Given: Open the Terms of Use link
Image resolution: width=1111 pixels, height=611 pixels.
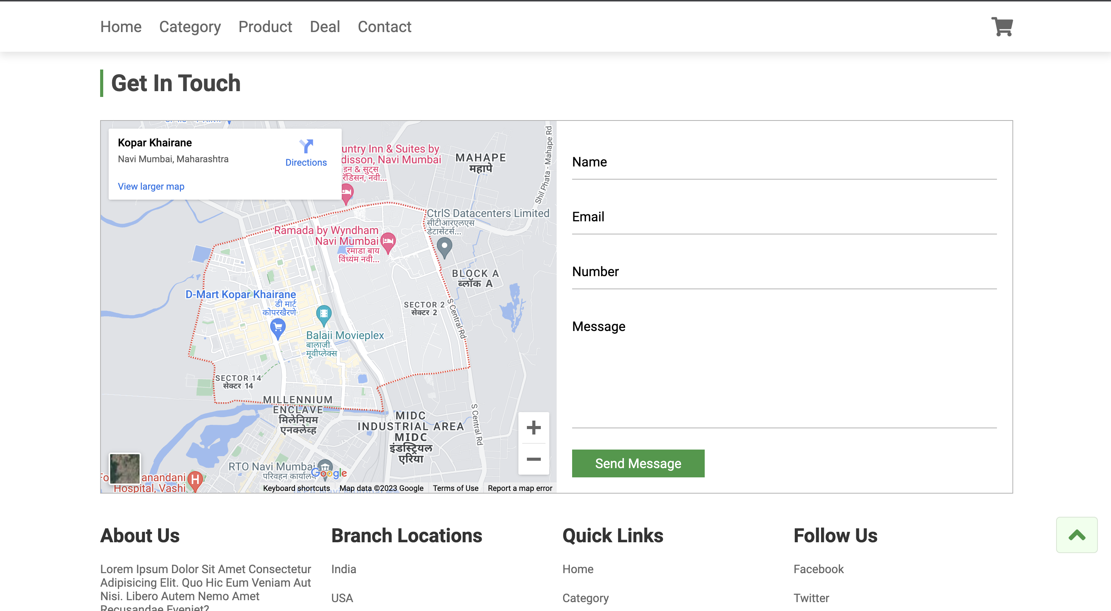Looking at the screenshot, I should pyautogui.click(x=455, y=488).
